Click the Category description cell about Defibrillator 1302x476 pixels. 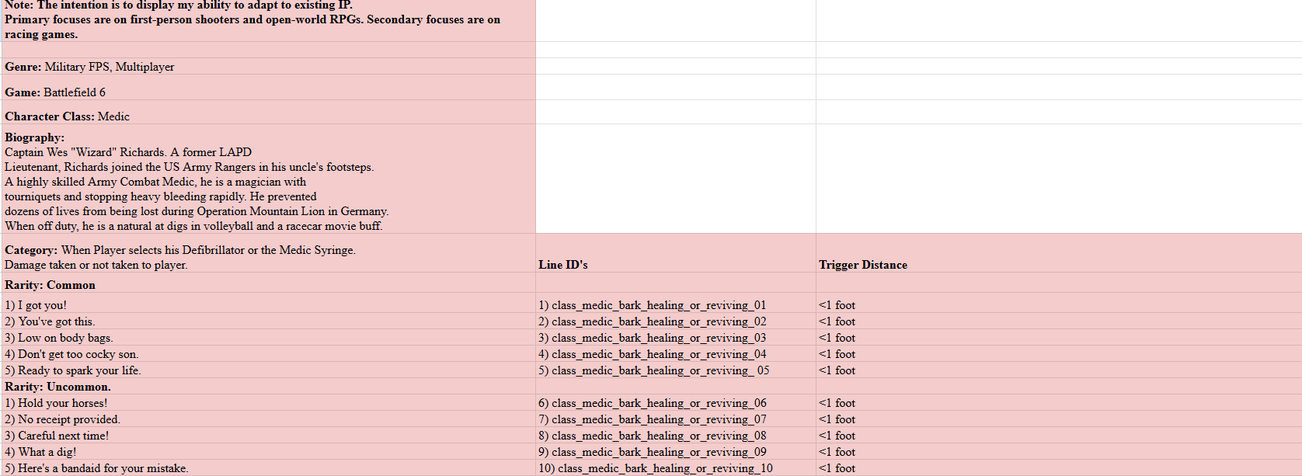point(269,253)
